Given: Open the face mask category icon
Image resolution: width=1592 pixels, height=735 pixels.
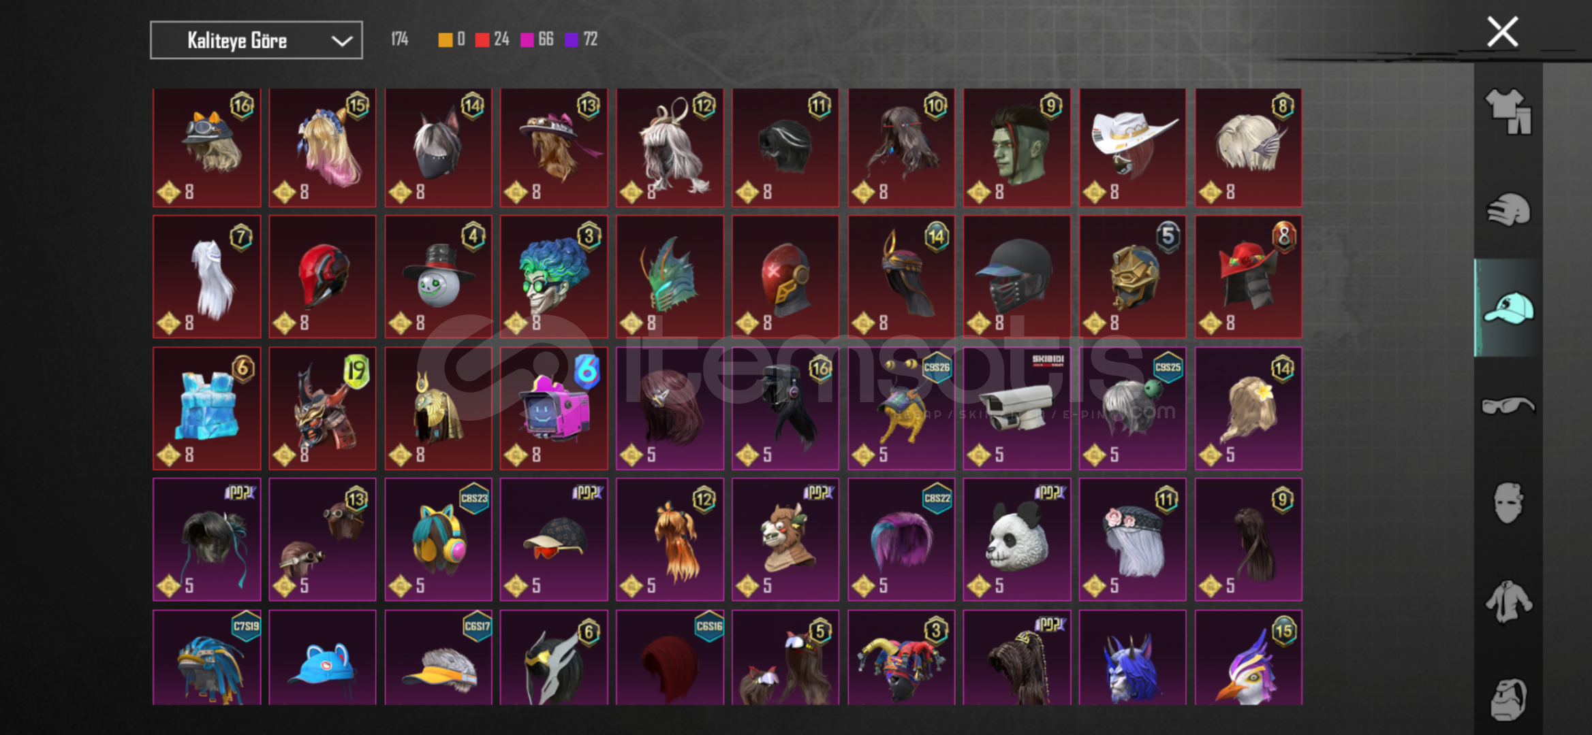Looking at the screenshot, I should point(1508,502).
